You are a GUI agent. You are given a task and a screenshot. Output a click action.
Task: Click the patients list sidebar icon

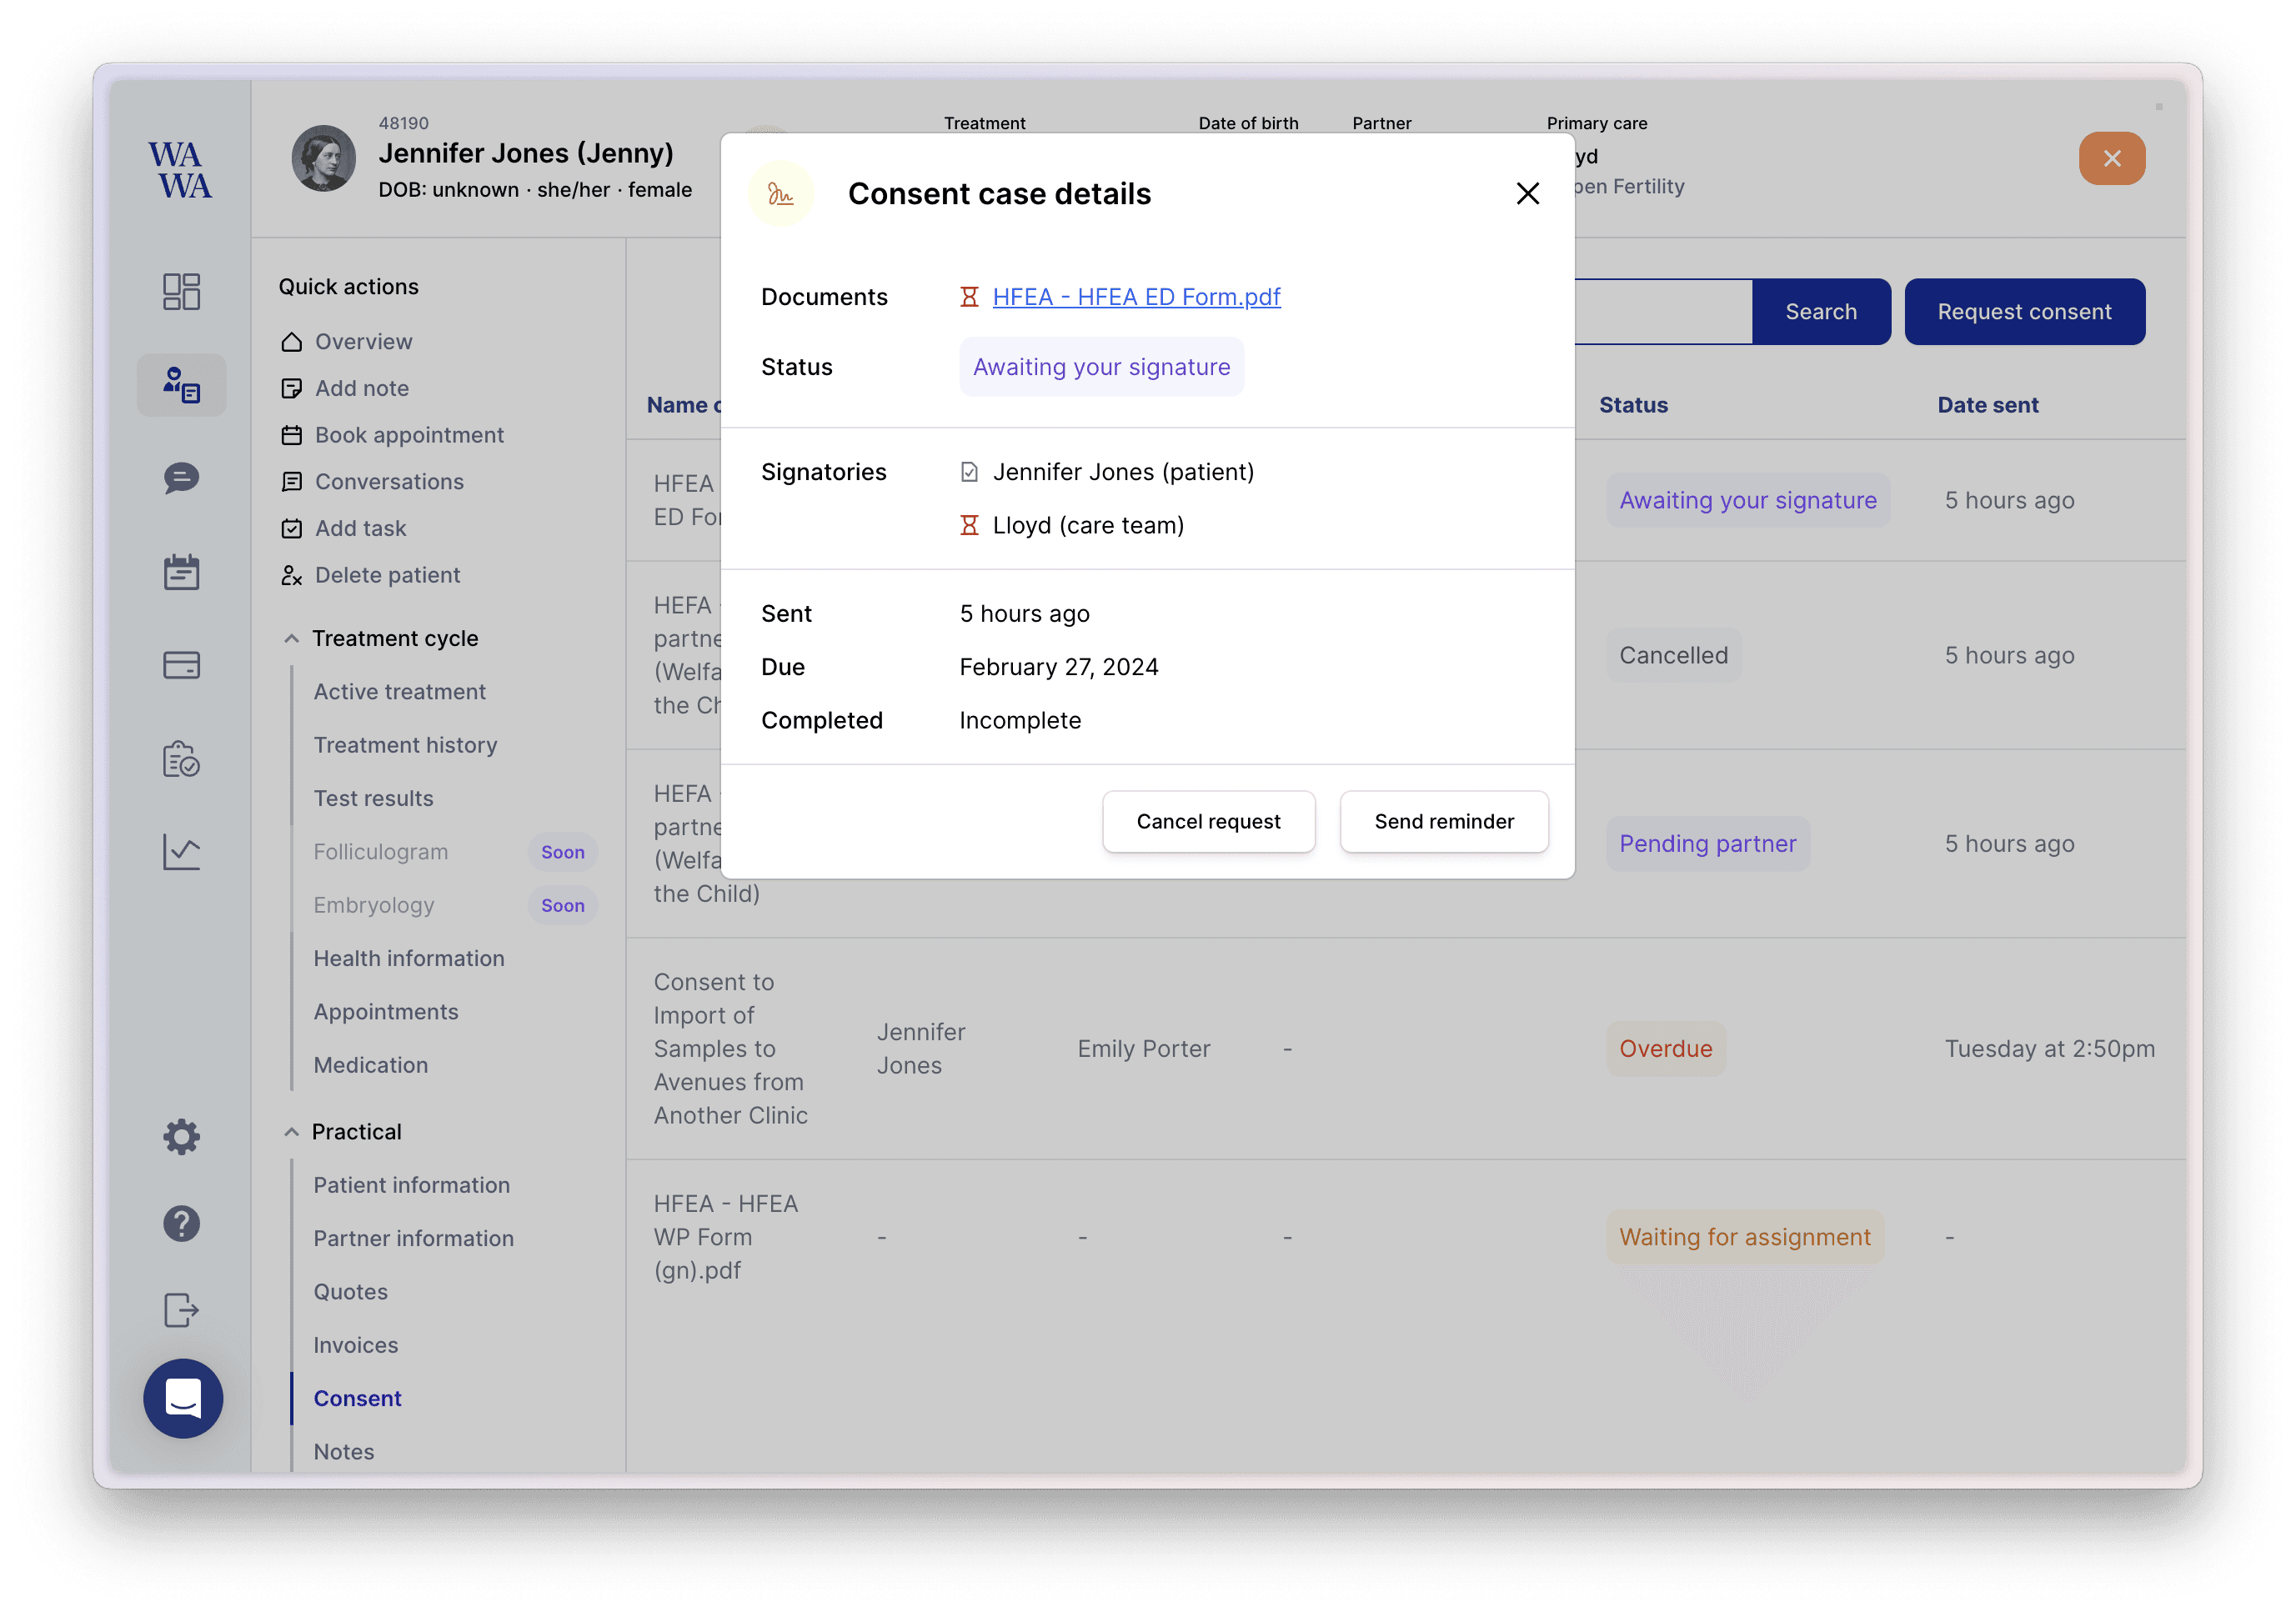(181, 385)
